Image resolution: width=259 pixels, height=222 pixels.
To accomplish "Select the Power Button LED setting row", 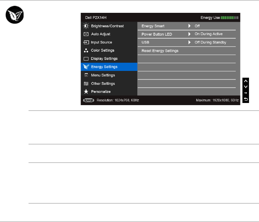I will [x=187, y=34].
